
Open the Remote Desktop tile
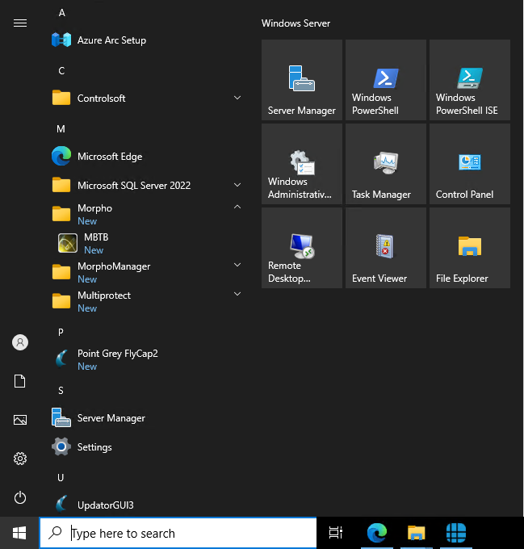(302, 248)
